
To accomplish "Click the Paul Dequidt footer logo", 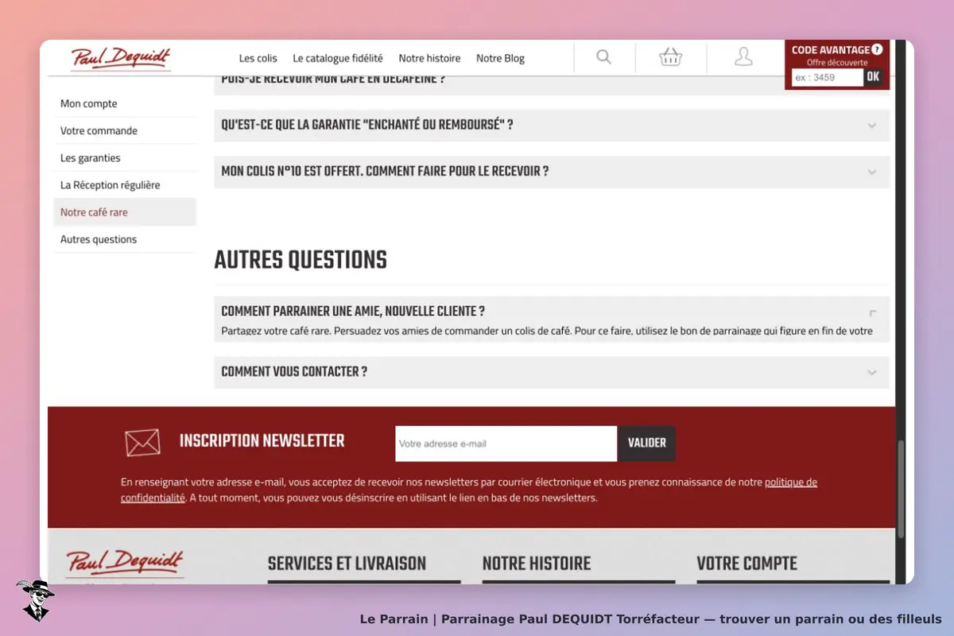I will pos(125,562).
